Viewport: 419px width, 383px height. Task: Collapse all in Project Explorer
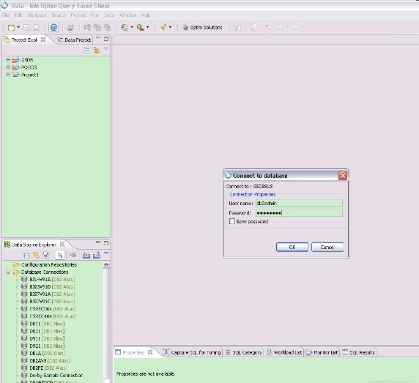86,51
